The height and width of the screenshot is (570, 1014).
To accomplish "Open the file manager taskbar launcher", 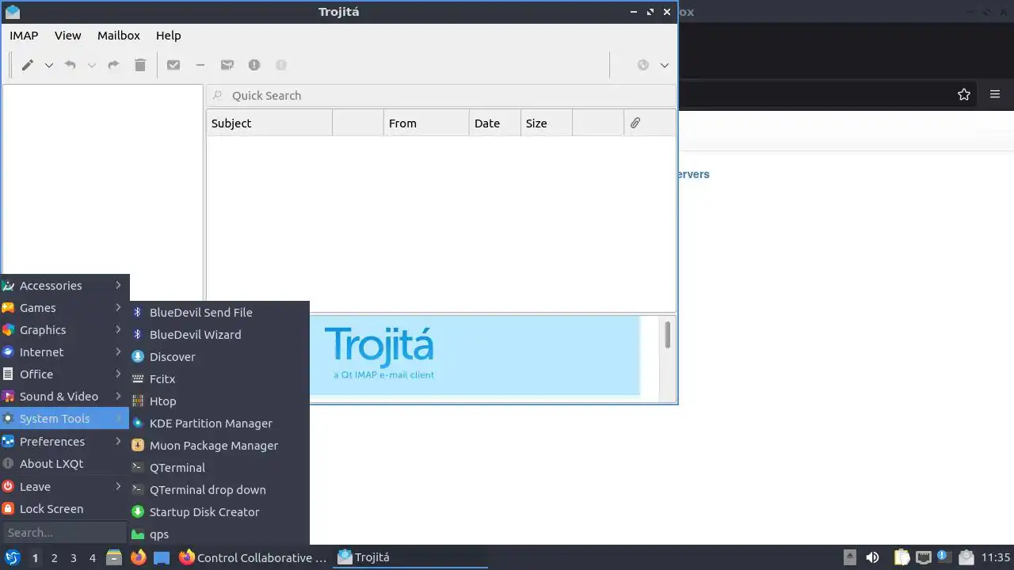I will 114,557.
